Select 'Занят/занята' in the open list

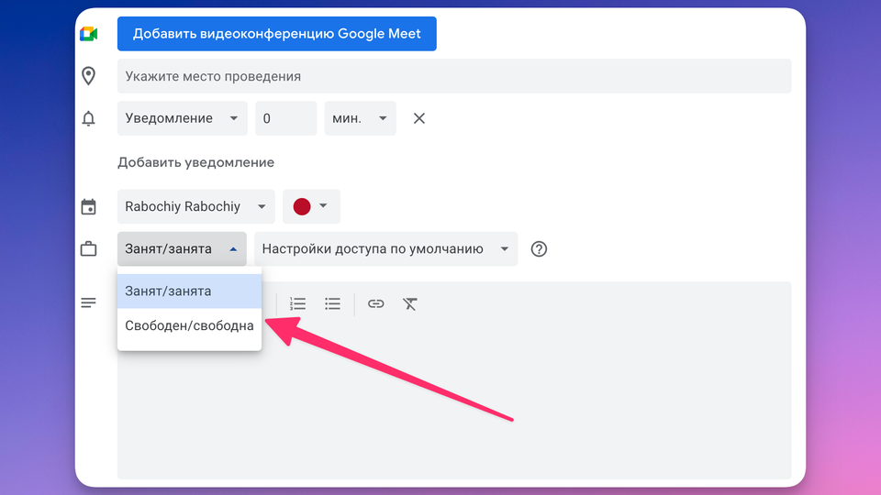tap(189, 291)
